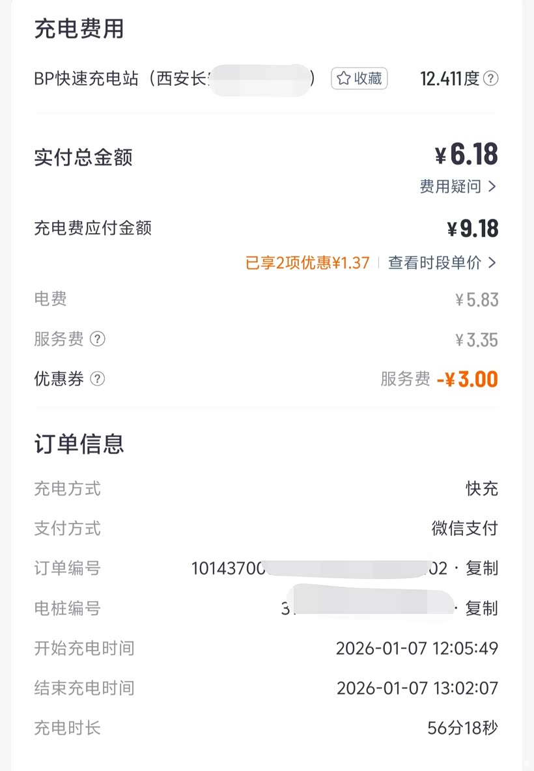Tap the 电费 ¥5.83 electricity amount
Screen dimensions: 534x771
coord(477,300)
